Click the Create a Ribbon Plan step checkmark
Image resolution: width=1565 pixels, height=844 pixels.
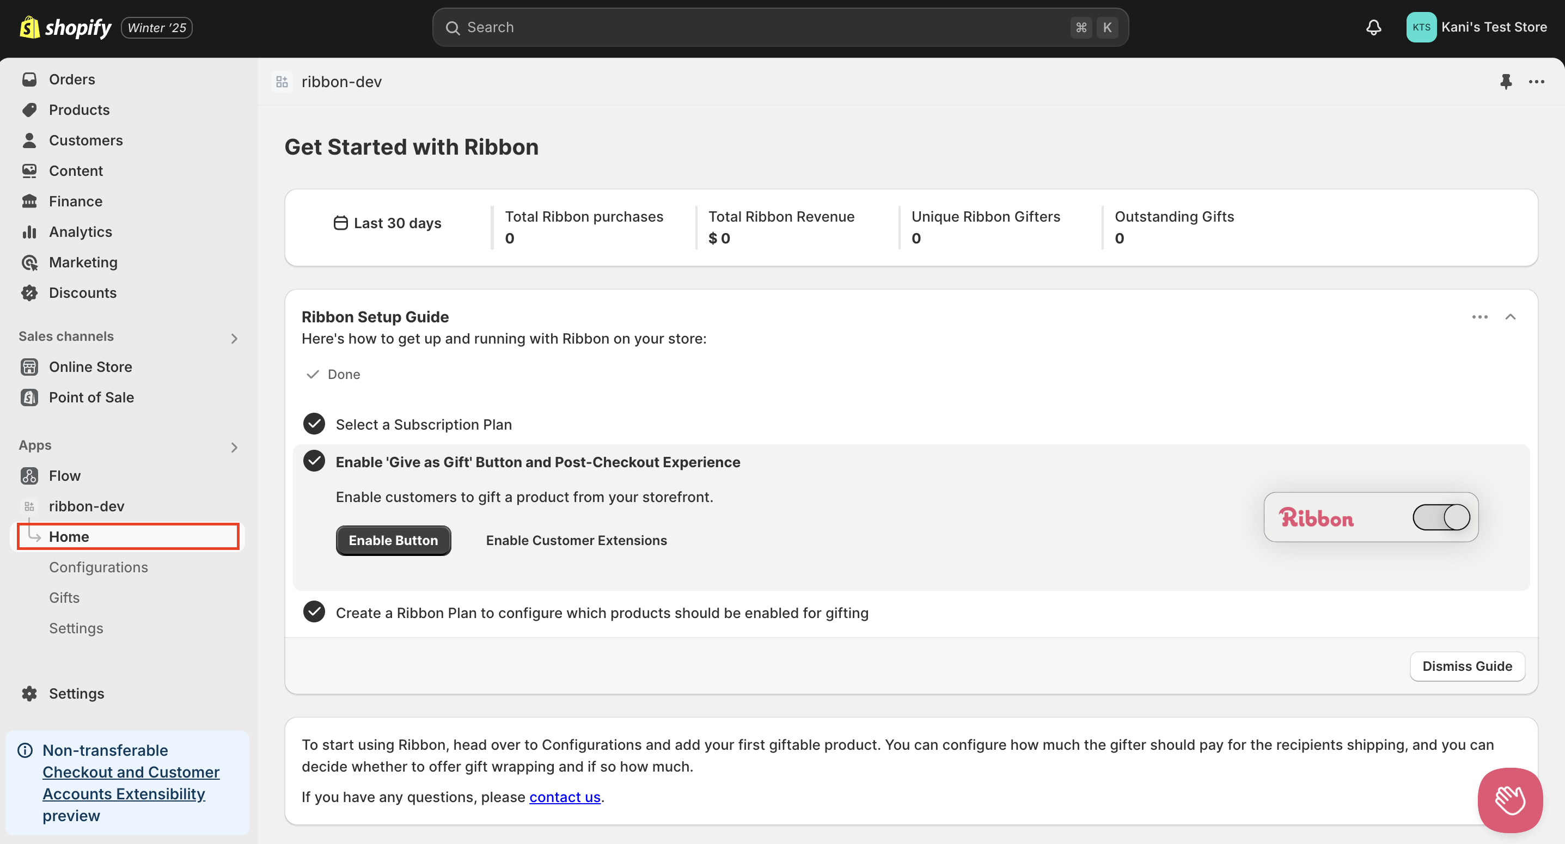click(x=314, y=612)
